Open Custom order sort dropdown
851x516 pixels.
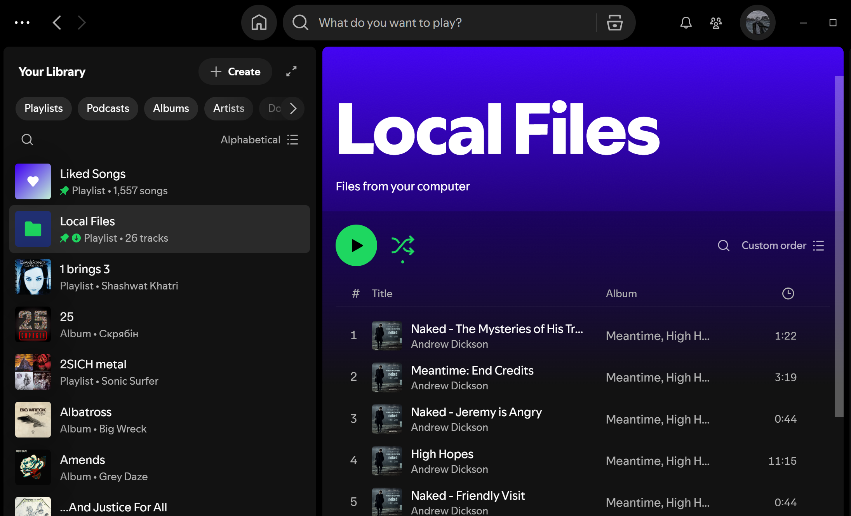tap(782, 246)
